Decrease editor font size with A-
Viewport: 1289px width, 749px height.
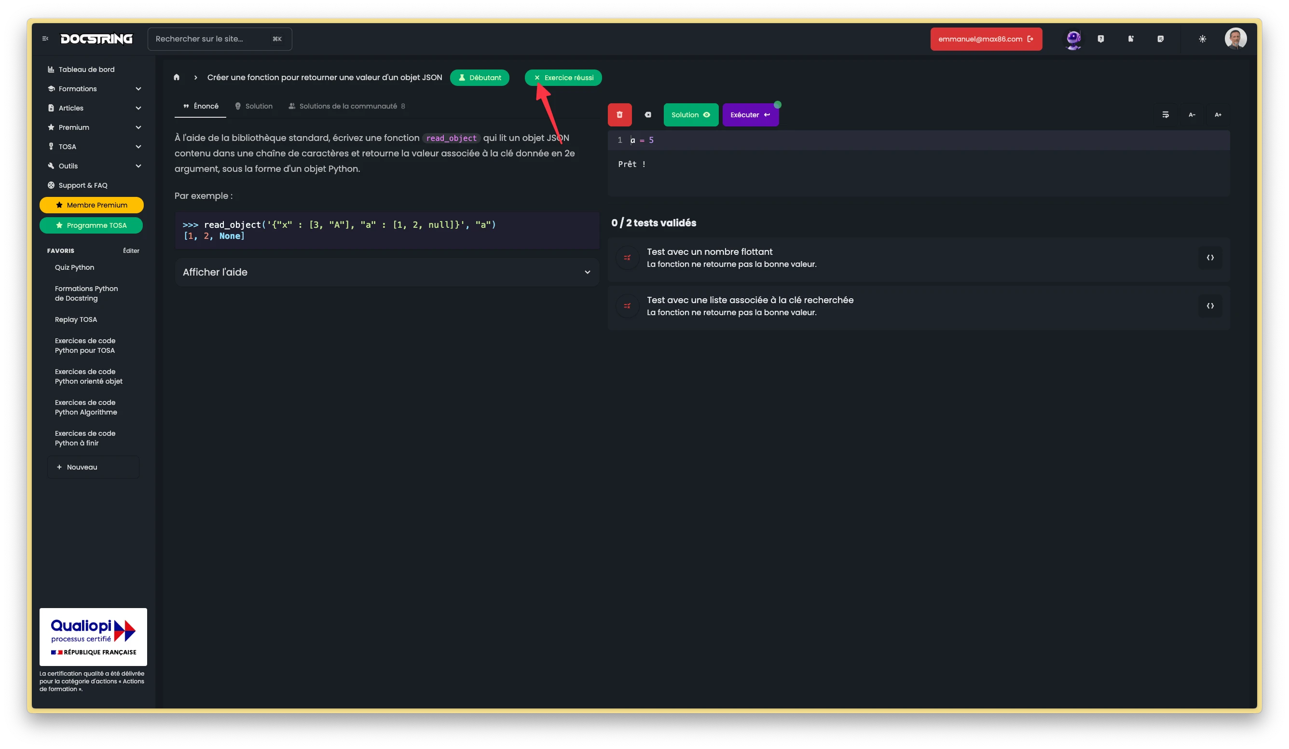pos(1192,114)
